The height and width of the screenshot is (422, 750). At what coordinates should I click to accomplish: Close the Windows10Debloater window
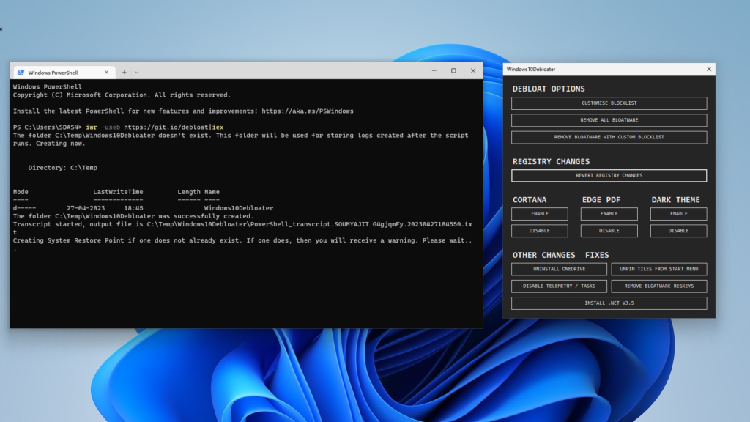(709, 69)
